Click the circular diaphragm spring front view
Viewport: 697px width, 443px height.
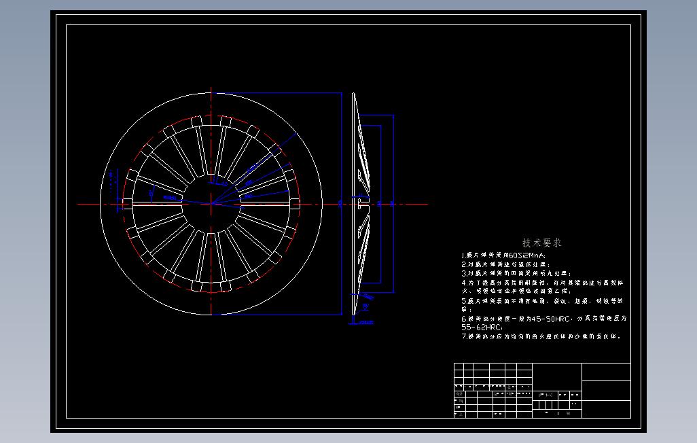tap(211, 204)
